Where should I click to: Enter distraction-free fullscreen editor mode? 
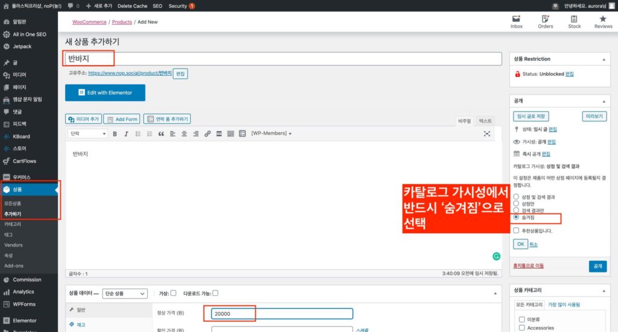487,134
